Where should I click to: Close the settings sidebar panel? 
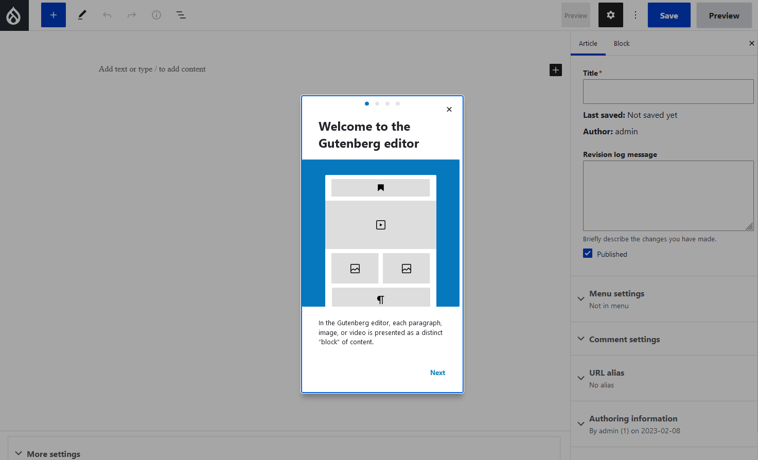click(x=752, y=43)
